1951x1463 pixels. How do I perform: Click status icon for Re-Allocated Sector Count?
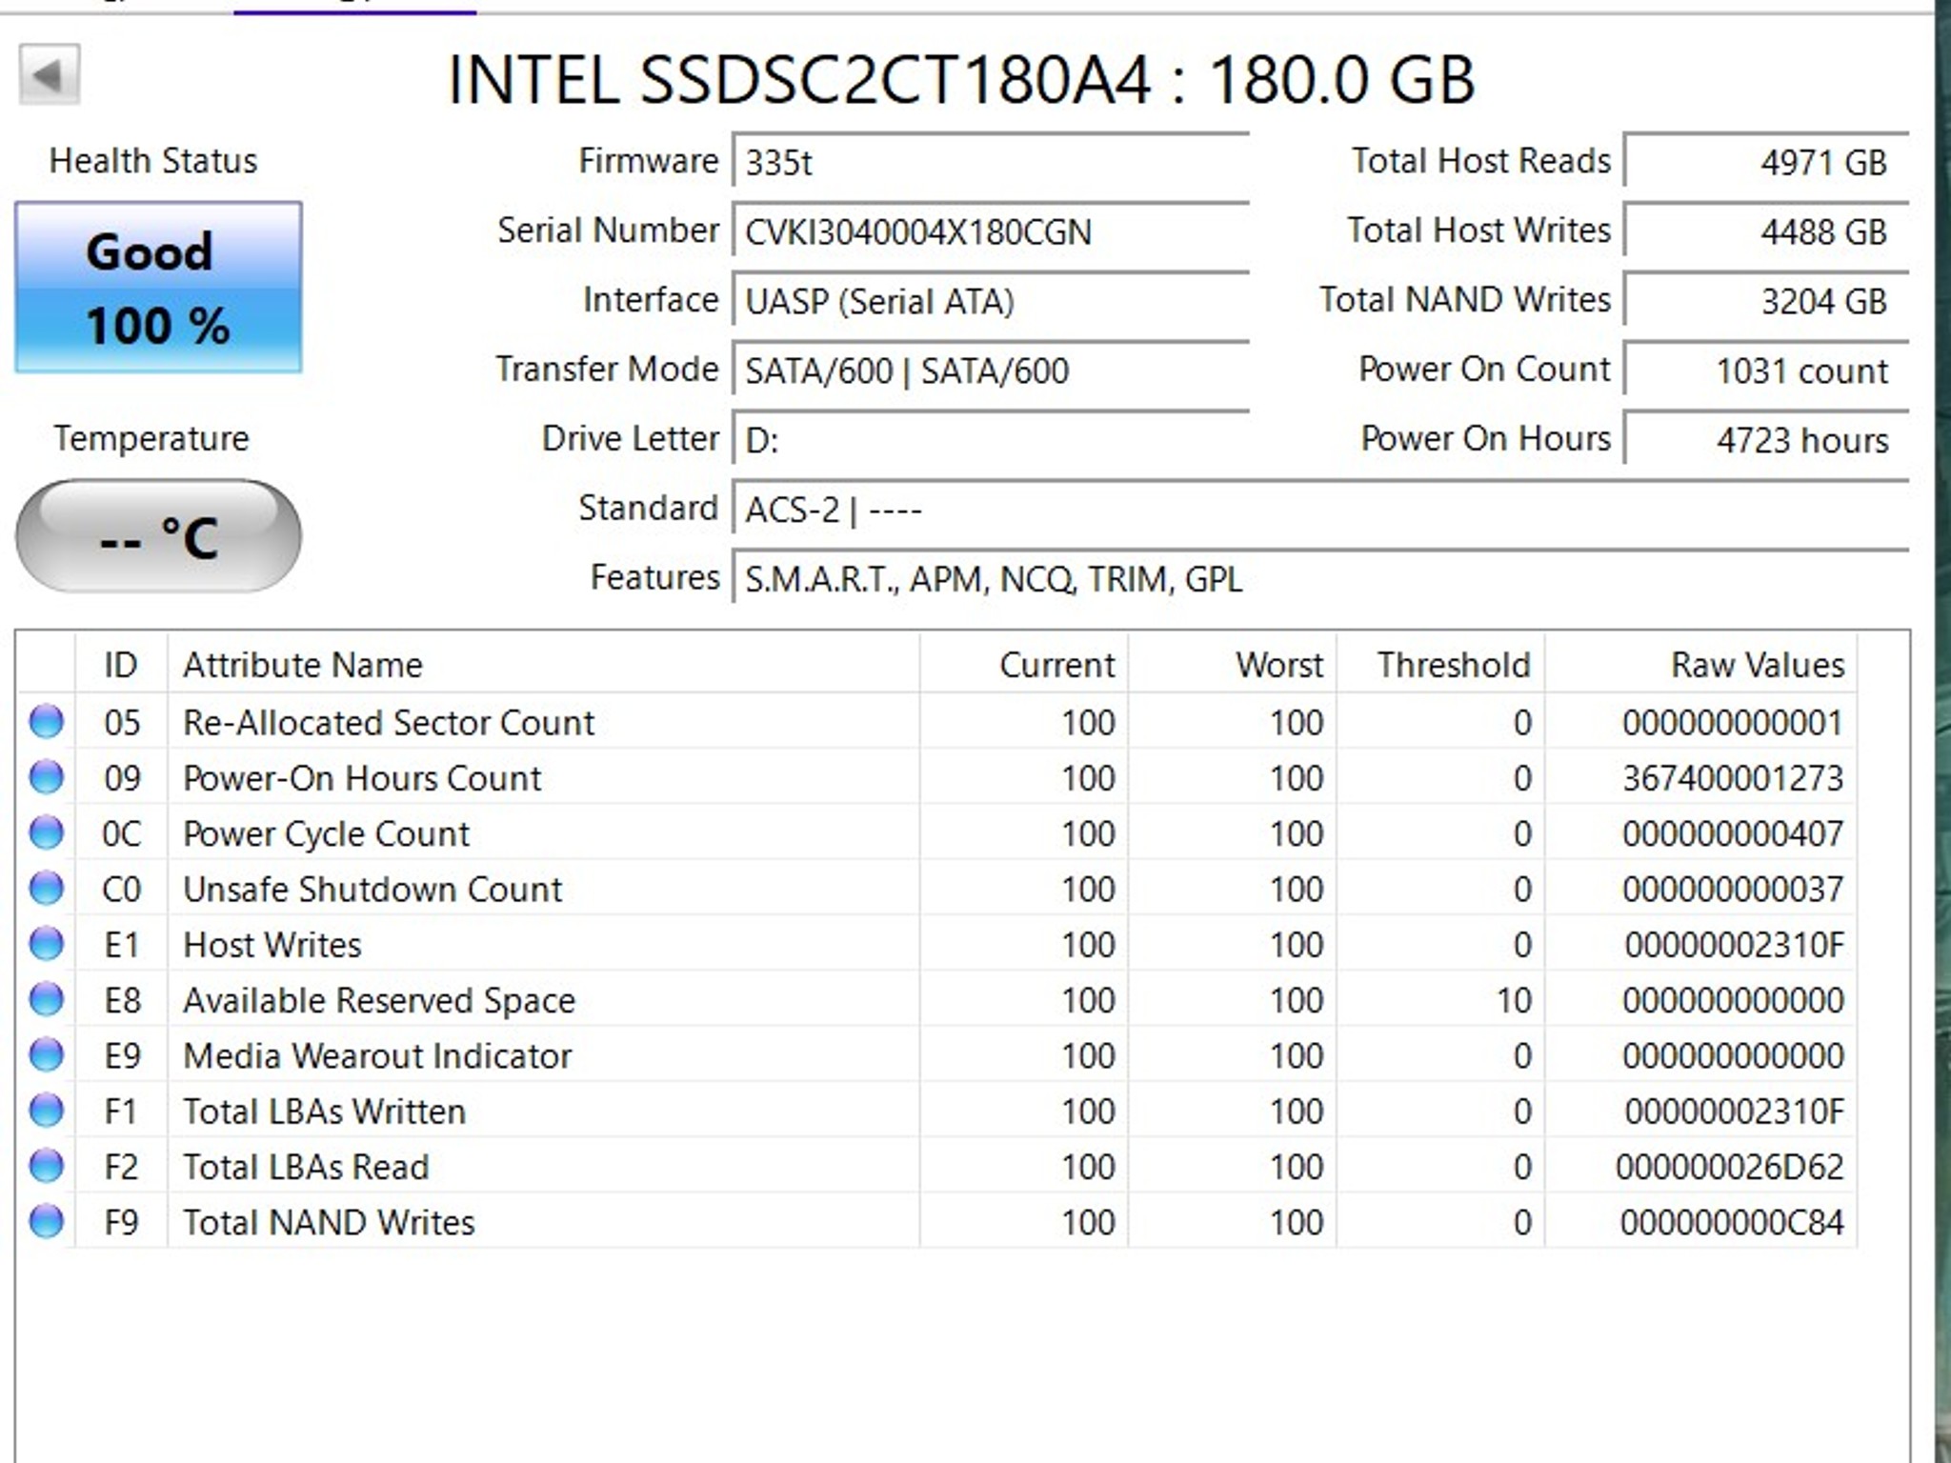point(47,722)
